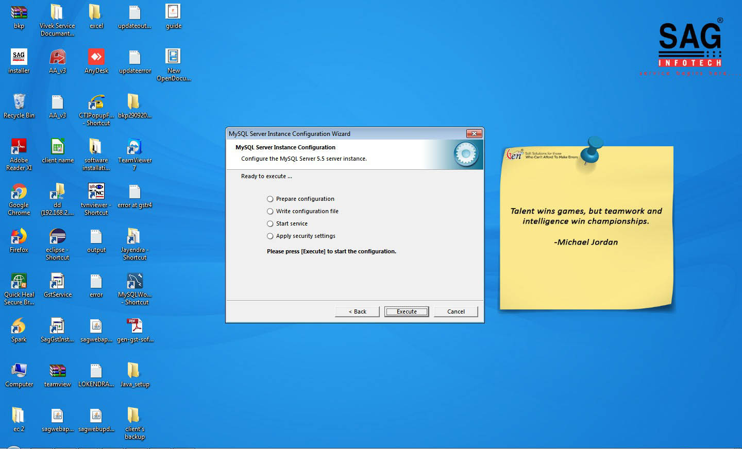Screen dimensions: 742x449
Task: Cancel the MySQL configuration wizard
Action: pos(456,312)
